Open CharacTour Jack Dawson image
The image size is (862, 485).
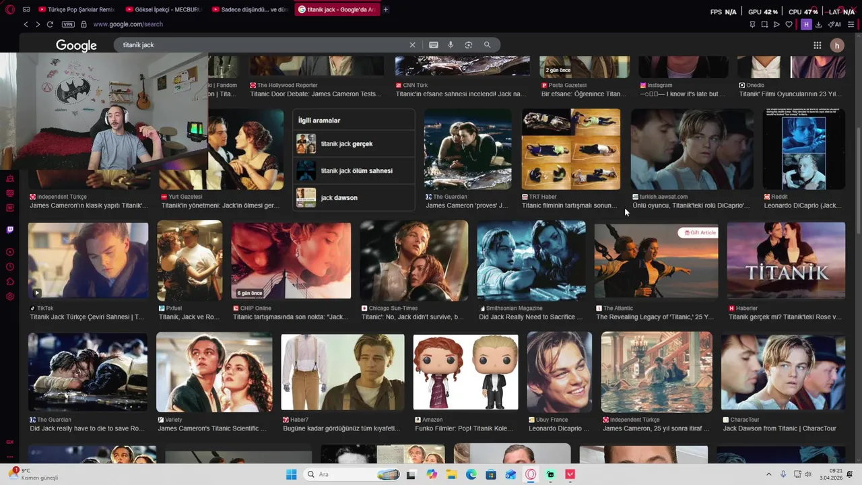[783, 372]
